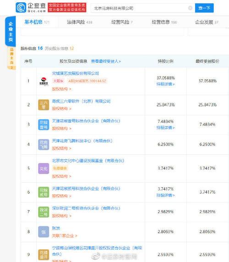Expand 股权结构 under 天津花椒贰号

pyautogui.click(x=61, y=196)
